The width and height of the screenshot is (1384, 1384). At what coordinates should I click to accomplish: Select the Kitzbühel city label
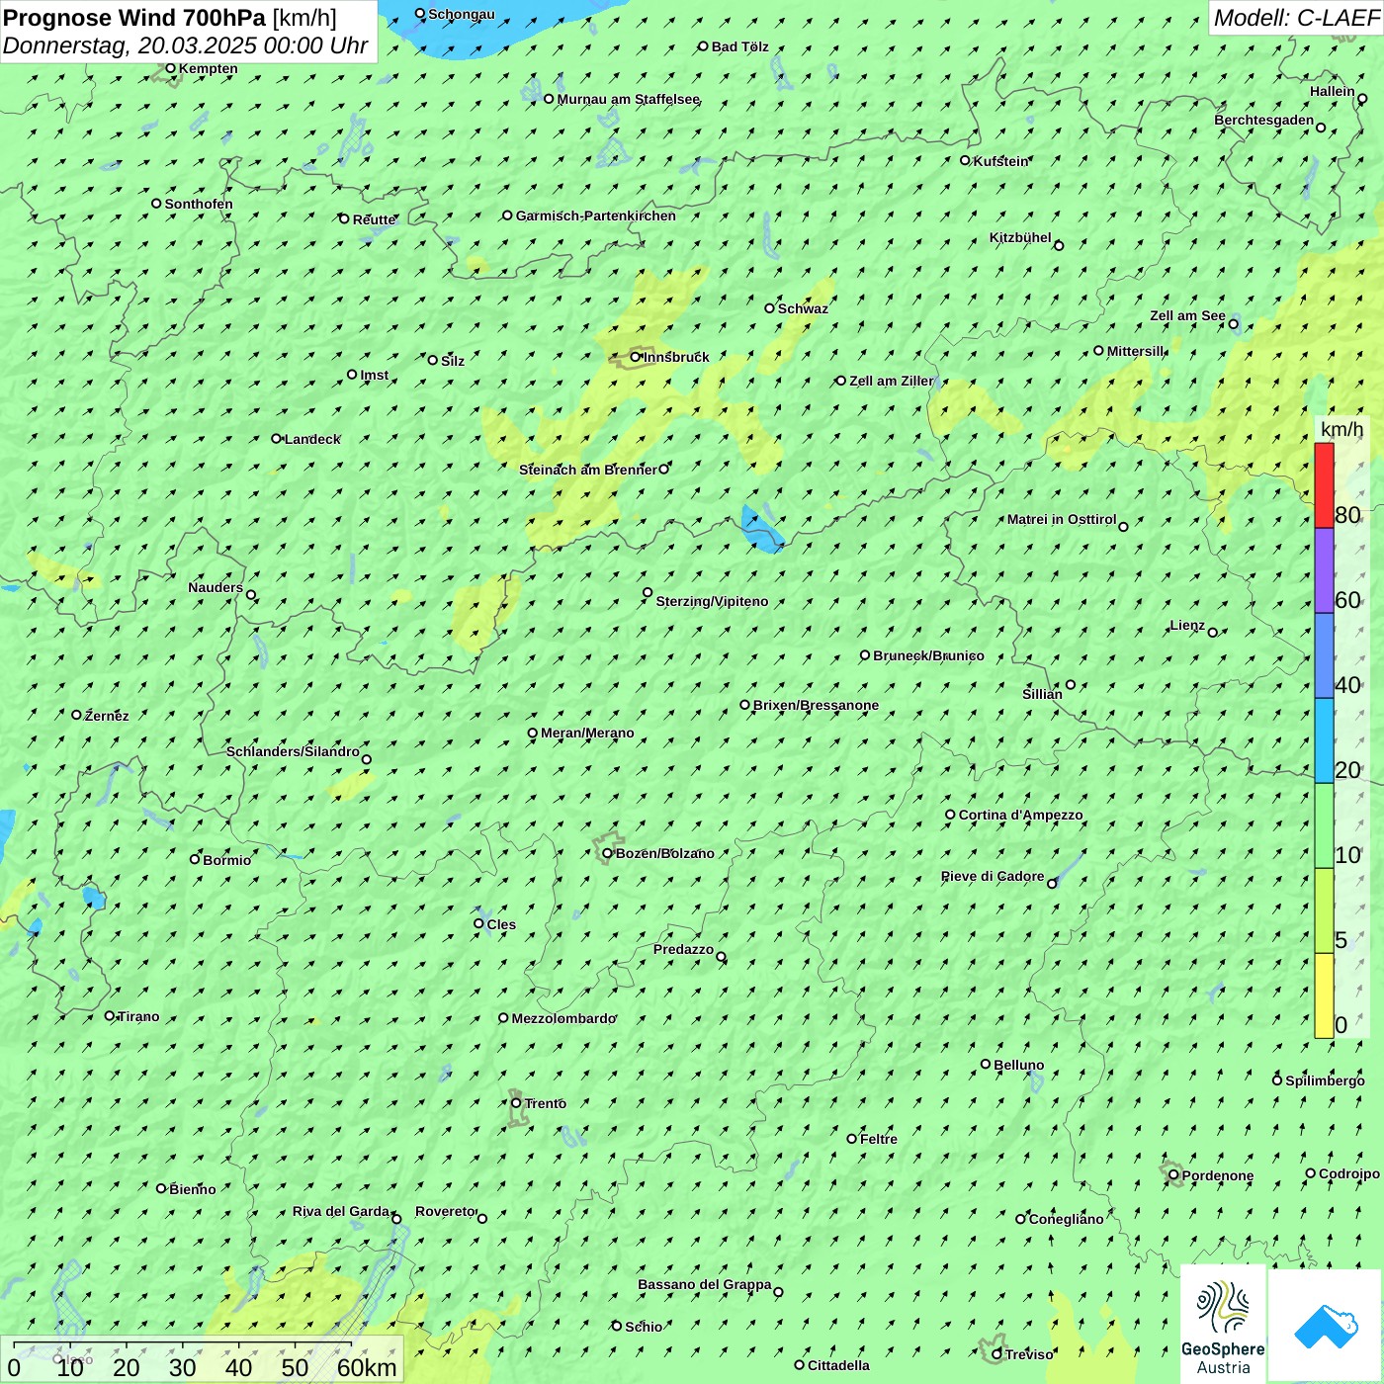point(1020,237)
